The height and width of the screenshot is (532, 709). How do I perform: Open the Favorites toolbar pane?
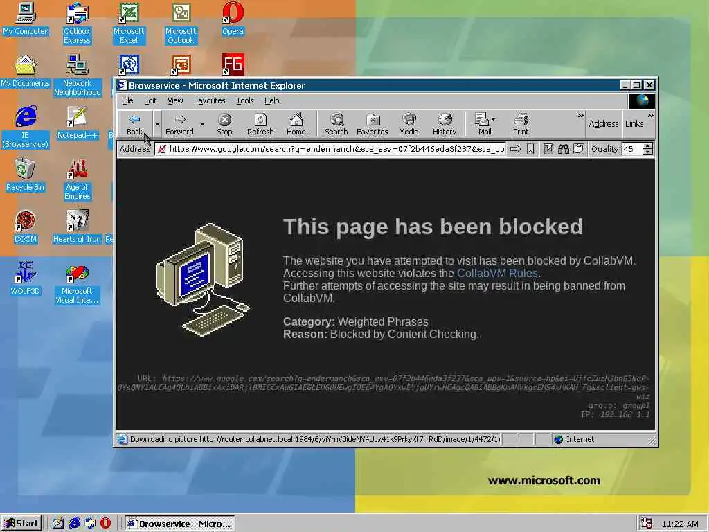click(x=372, y=124)
